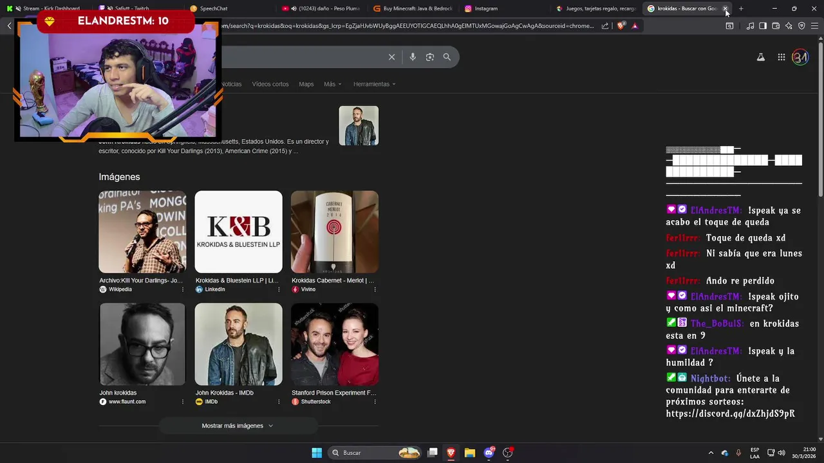Viewport: 824px width, 463px height.
Task: Close the krokidas Google search tab
Action: click(725, 8)
